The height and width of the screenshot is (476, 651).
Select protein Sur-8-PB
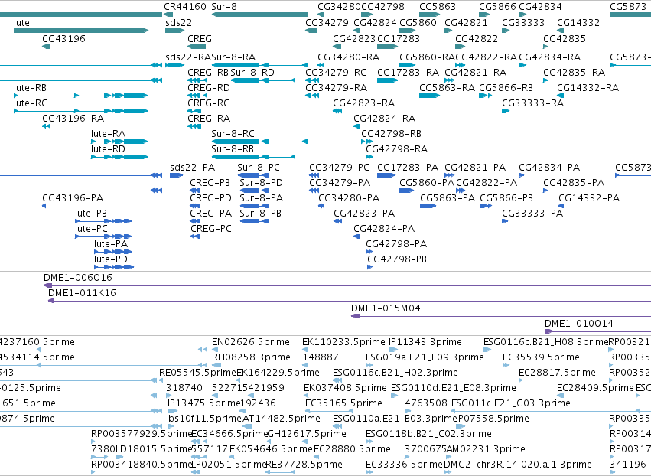tap(260, 214)
